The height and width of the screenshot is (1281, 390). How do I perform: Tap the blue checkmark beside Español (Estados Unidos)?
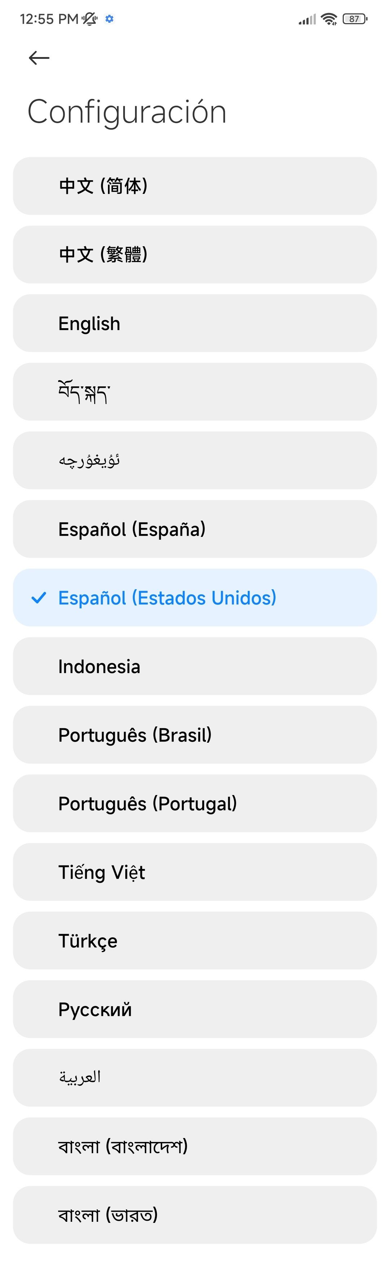tap(38, 598)
